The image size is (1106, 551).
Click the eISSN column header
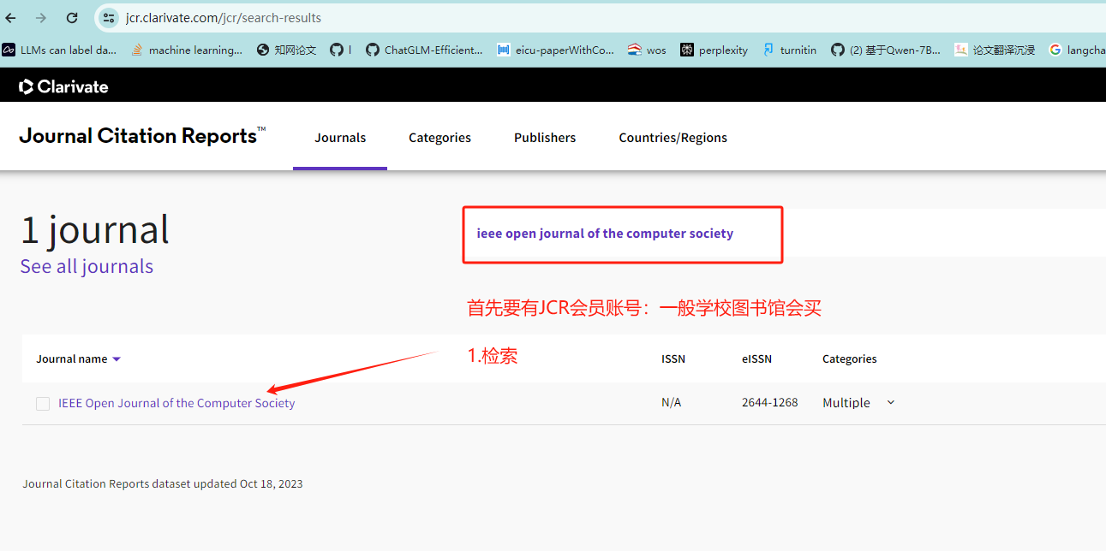[x=756, y=358]
